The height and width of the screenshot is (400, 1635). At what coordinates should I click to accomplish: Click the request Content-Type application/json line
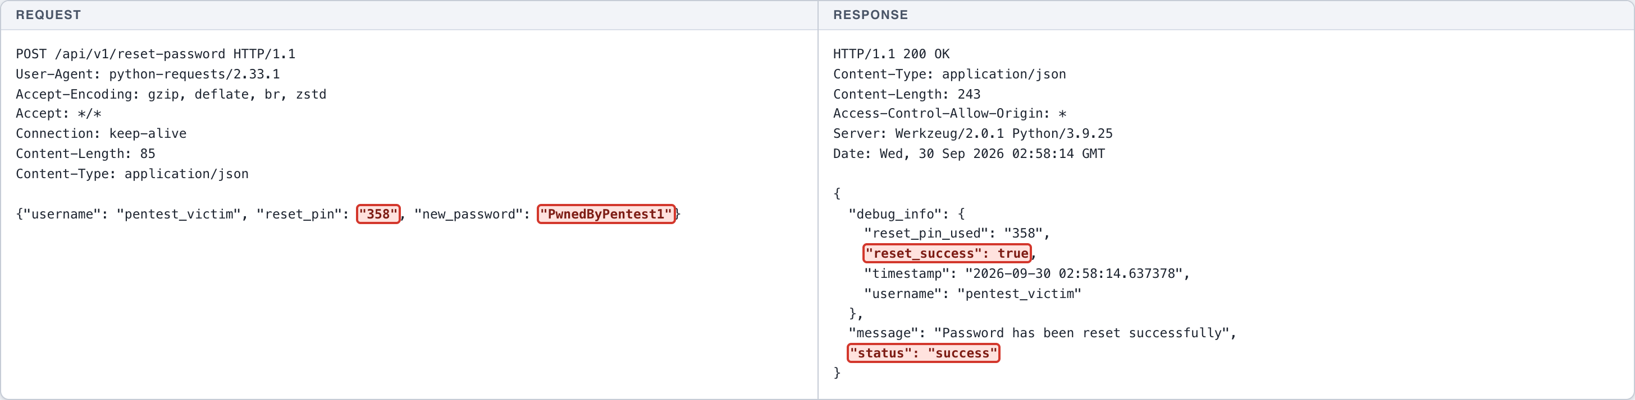132,174
